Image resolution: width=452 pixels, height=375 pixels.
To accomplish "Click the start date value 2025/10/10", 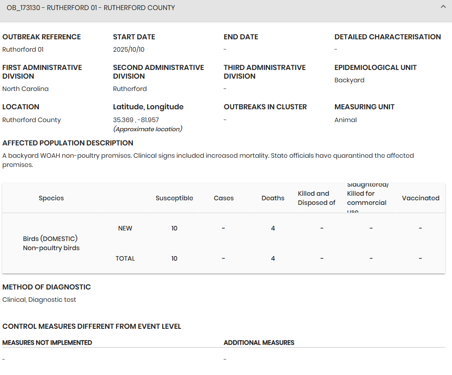I will [128, 49].
